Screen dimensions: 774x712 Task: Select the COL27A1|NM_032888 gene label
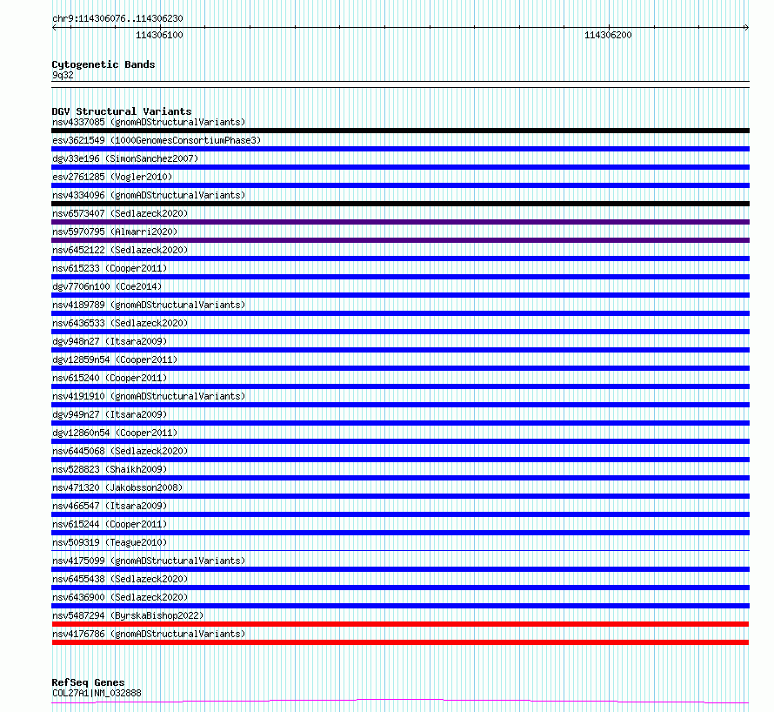pos(97,693)
